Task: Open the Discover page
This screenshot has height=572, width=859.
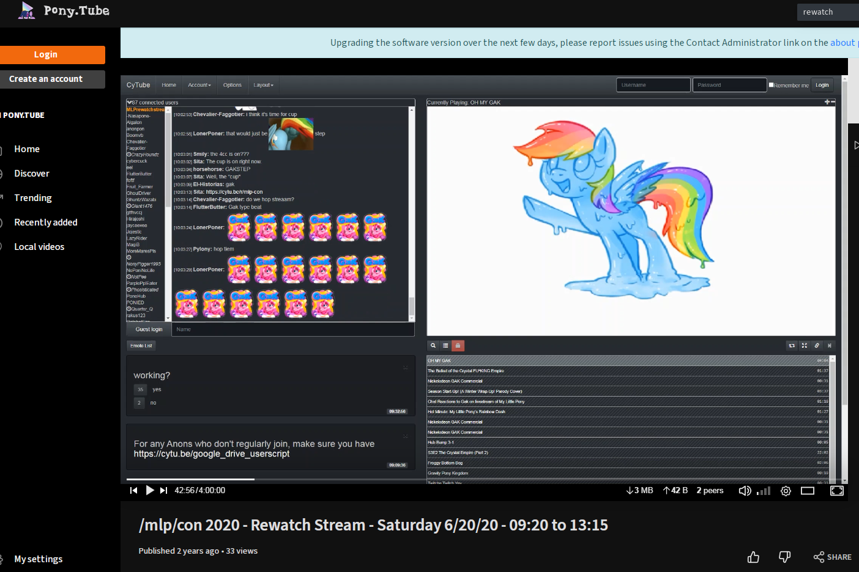Action: 32,174
